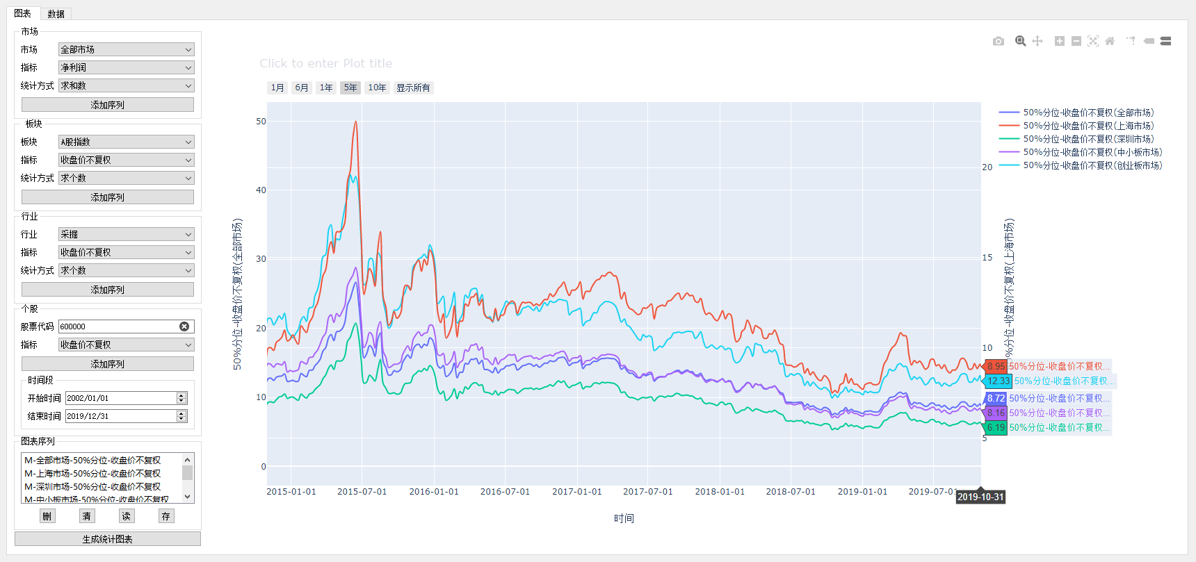The image size is (1196, 562).
Task: Clear the stock code field with X icon
Action: point(184,327)
